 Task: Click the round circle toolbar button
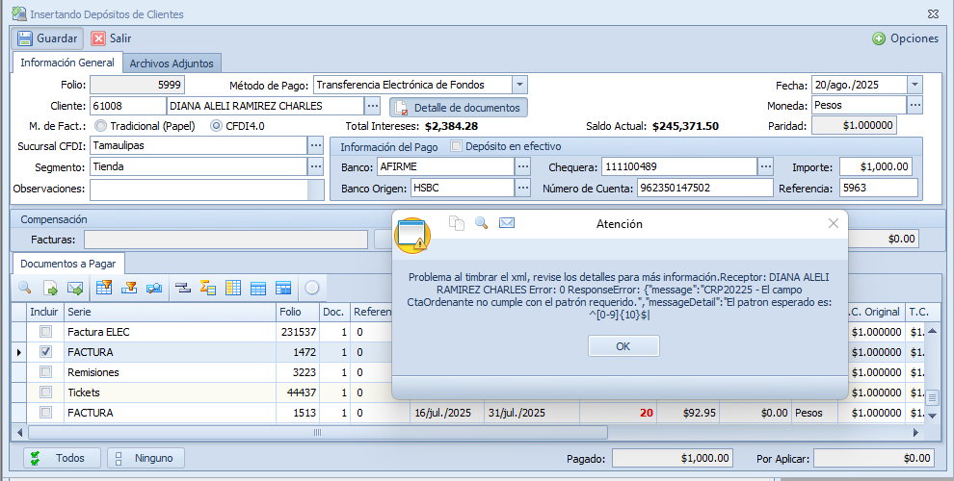[x=312, y=288]
